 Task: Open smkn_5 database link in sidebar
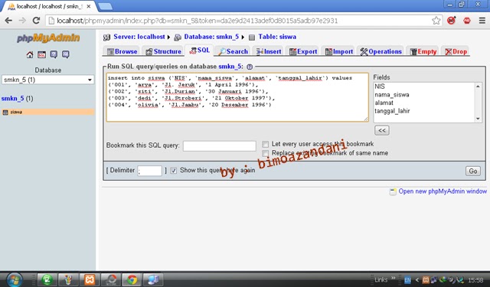pos(12,99)
